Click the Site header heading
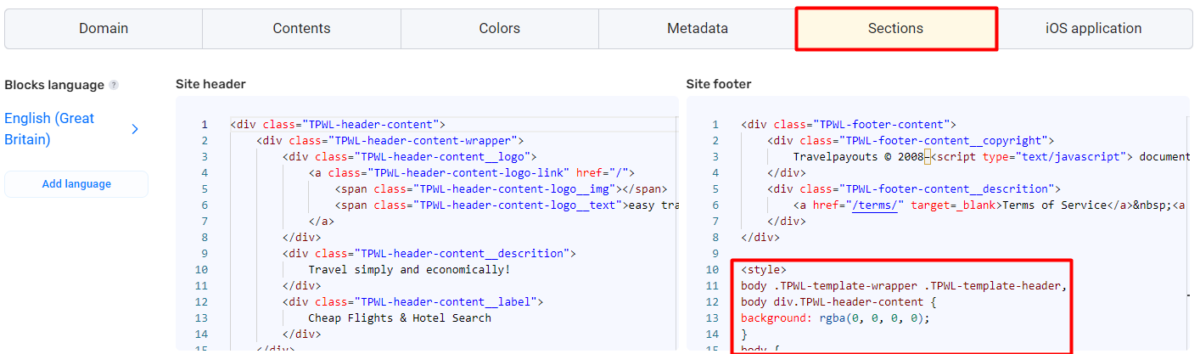Screen dimensions: 1200x354 (x=210, y=84)
